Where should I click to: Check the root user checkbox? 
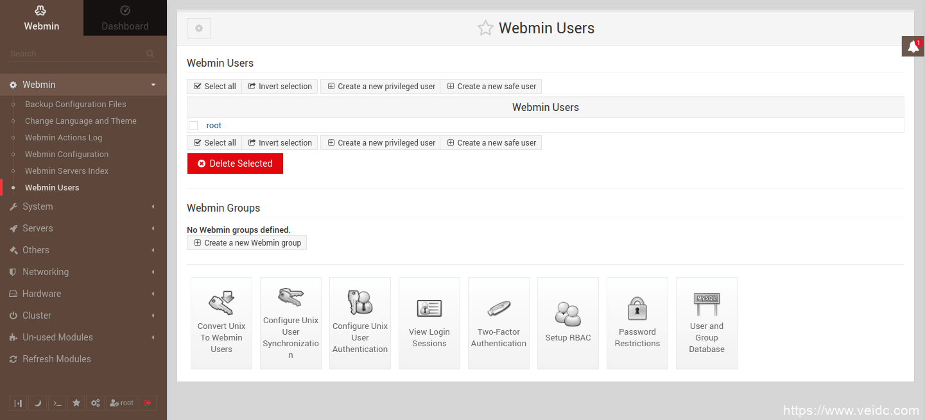[x=193, y=126]
